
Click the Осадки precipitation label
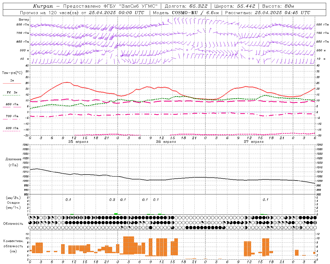(13, 203)
